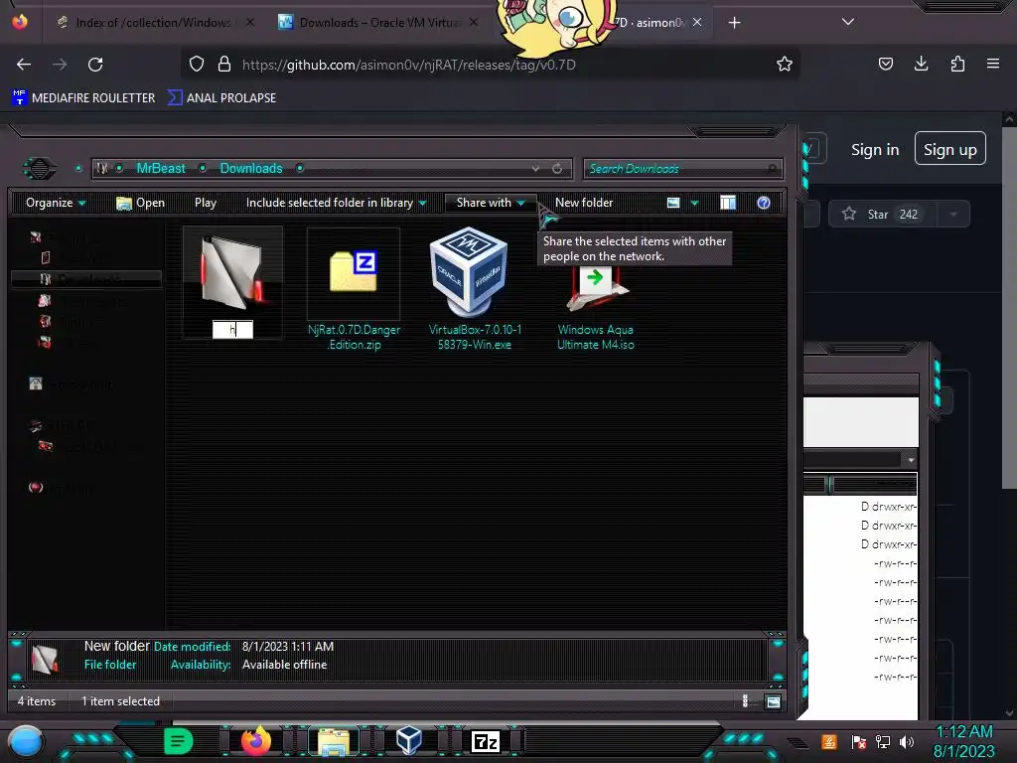This screenshot has width=1017, height=763.
Task: Click Play in the Explorer toolbar
Action: 206,203
